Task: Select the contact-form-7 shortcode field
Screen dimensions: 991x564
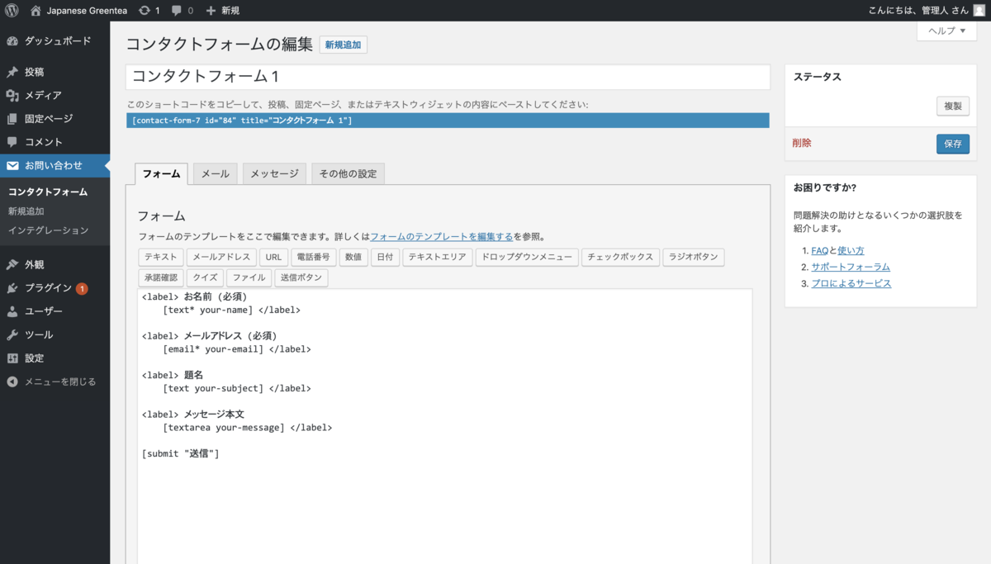Action: [448, 121]
